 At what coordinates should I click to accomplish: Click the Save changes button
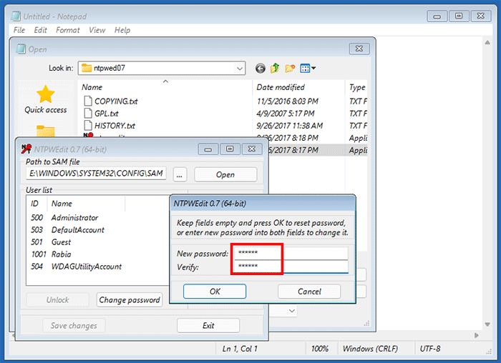pos(74,325)
